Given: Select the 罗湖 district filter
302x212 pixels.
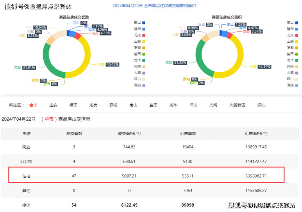Looking at the screenshot, I should coord(113,105).
